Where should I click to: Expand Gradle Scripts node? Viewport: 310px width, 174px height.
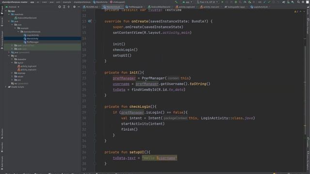(6, 87)
